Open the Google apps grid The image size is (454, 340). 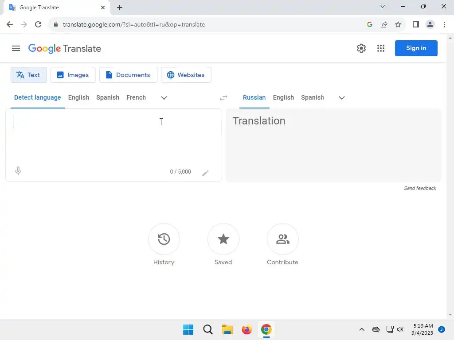point(381,48)
